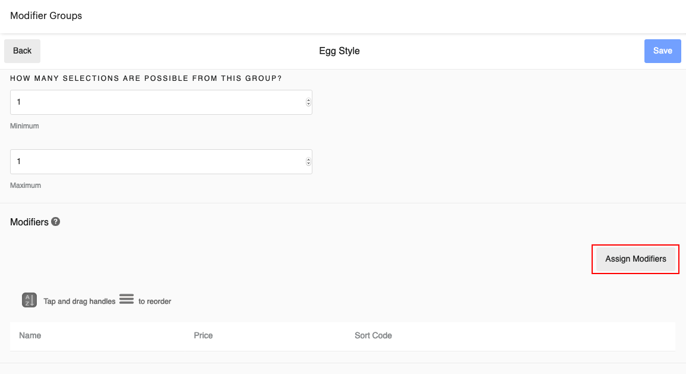This screenshot has width=686, height=374.
Task: Open the Modifiers help tooltip icon
Action: (x=56, y=221)
